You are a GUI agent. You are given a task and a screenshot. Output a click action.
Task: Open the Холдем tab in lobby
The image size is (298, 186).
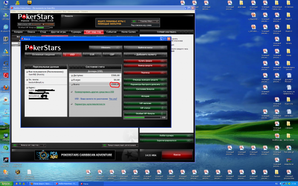tap(18, 32)
